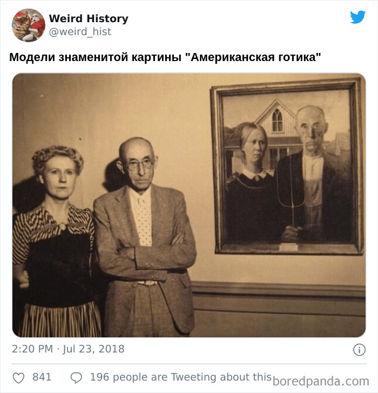Open the Weird History profile avatar
Image resolution: width=378 pixels, height=393 pixels.
tap(29, 25)
